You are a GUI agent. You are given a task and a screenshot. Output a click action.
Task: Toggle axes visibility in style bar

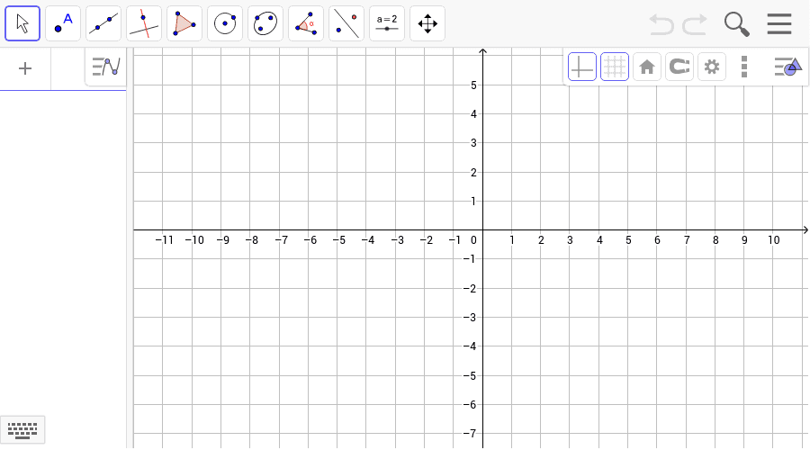(x=582, y=67)
